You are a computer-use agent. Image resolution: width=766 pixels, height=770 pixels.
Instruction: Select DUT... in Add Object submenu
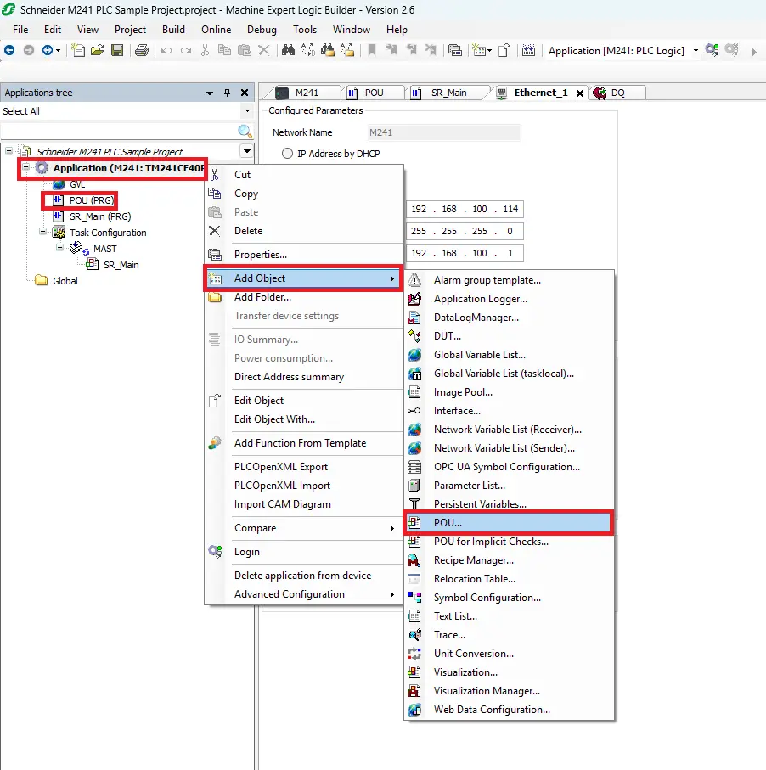pos(509,336)
